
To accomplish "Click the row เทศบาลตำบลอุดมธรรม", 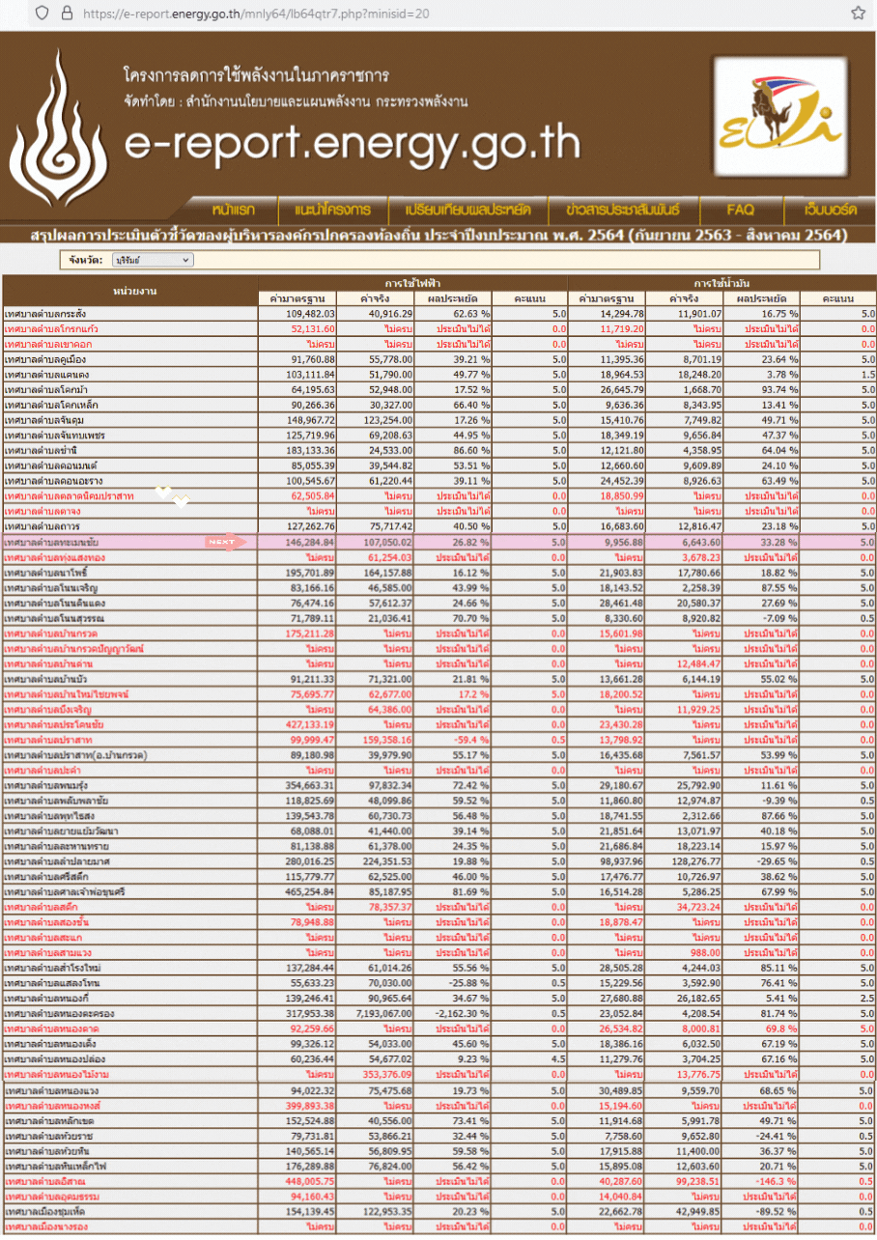I will pos(438,1197).
